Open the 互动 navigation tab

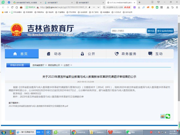[x=155, y=54]
